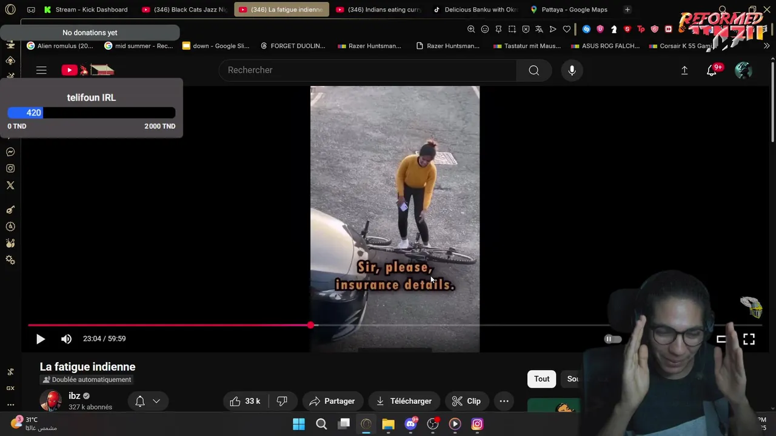Open sidebar settings gear icon
This screenshot has width=776, height=436.
click(x=10, y=260)
